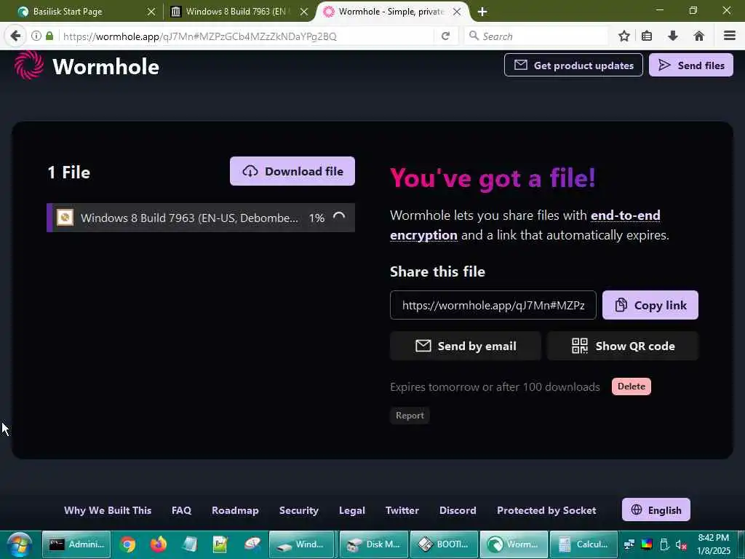The image size is (745, 559).
Task: Open network tray icon
Action: [x=629, y=544]
